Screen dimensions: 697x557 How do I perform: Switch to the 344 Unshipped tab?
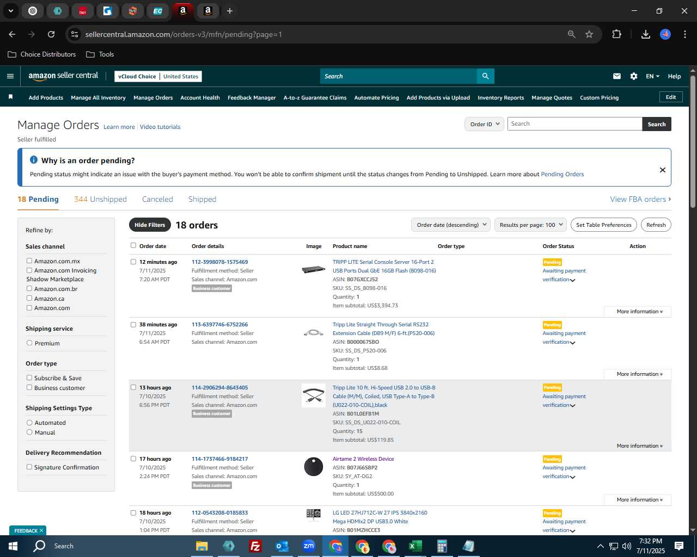point(100,199)
